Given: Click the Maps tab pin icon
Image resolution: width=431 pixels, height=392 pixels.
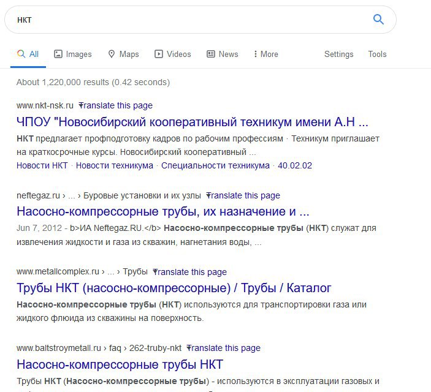Looking at the screenshot, I should pos(112,54).
